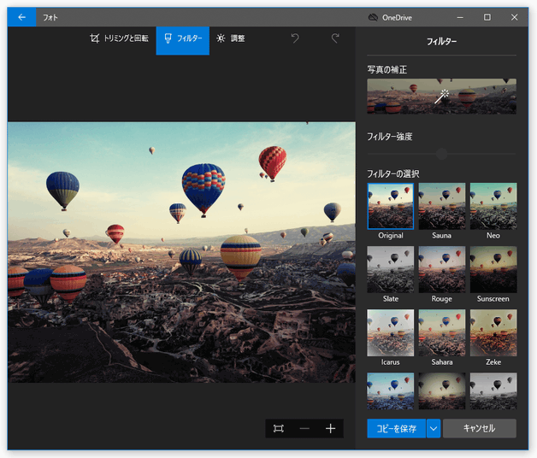Screen dimensions: 537x458
Task: Zoom in with the plus button
Action: 330,428
